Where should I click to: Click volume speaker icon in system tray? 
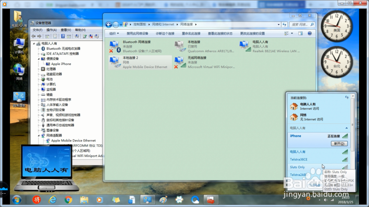(x=325, y=200)
